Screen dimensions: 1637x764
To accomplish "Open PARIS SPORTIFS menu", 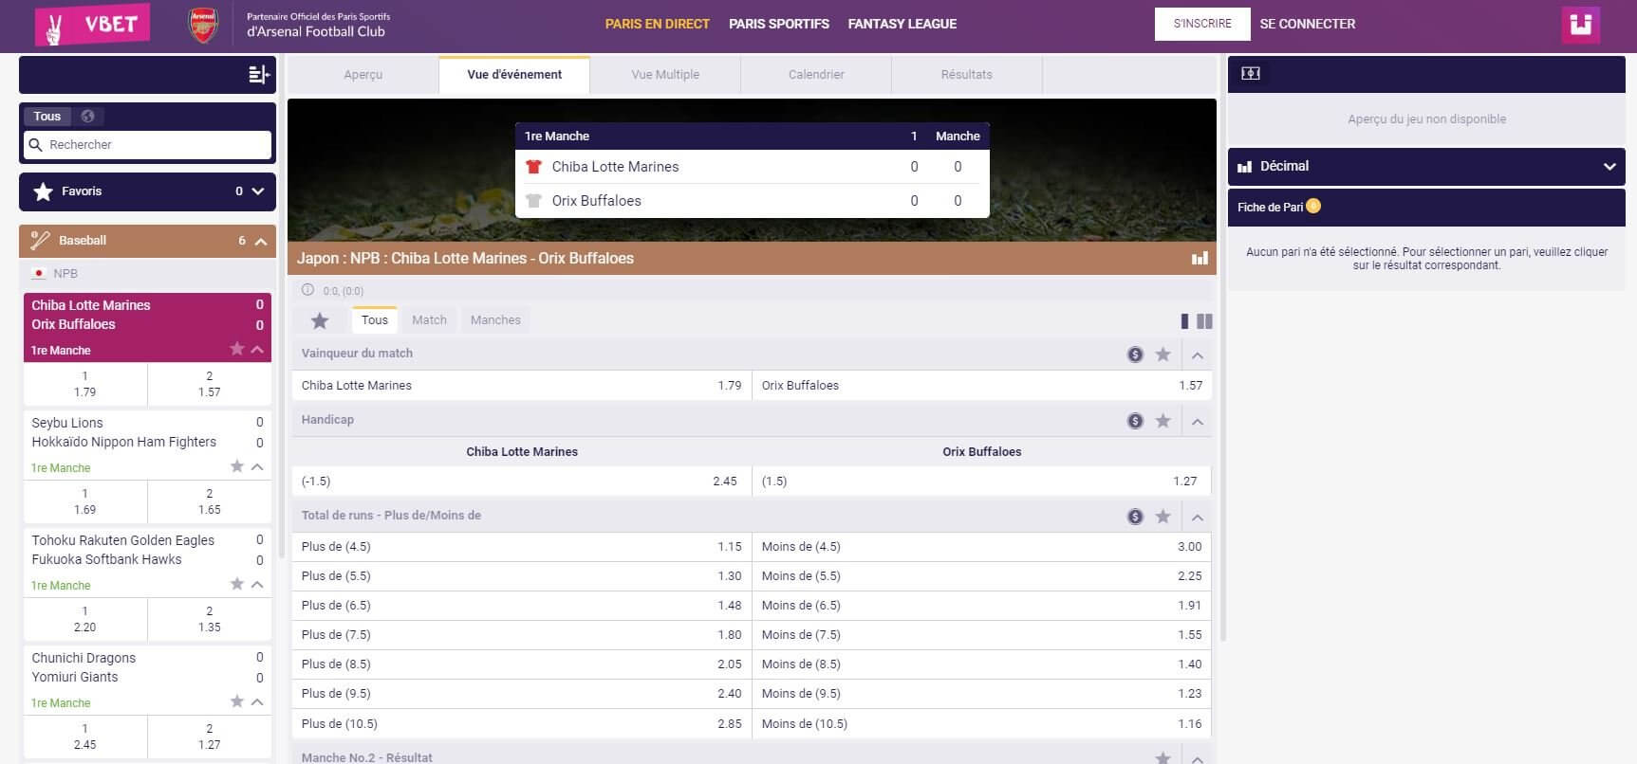I will pyautogui.click(x=779, y=24).
